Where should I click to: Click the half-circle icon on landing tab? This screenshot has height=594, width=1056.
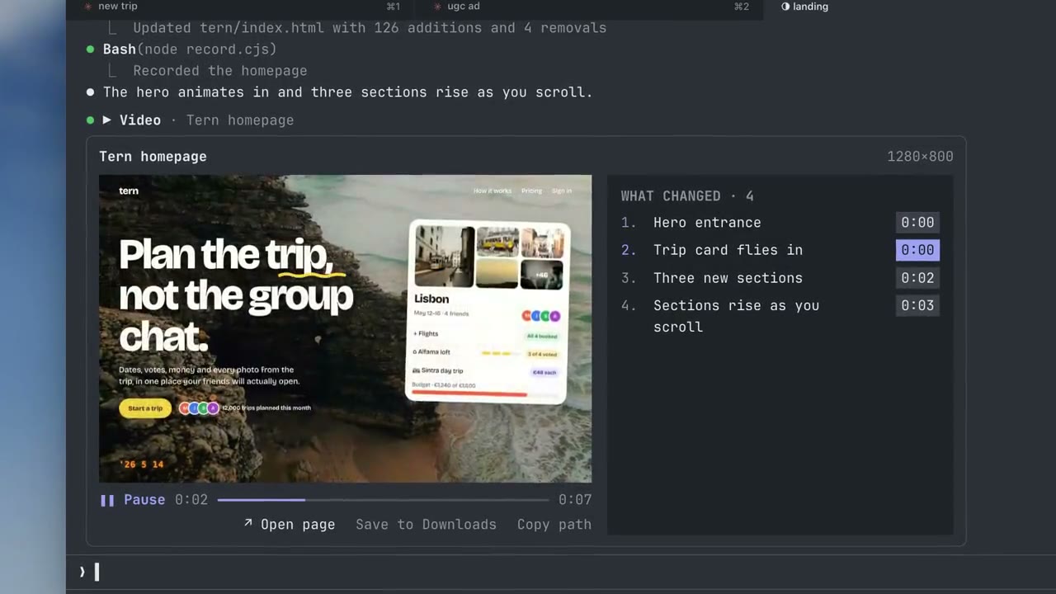pos(785,7)
